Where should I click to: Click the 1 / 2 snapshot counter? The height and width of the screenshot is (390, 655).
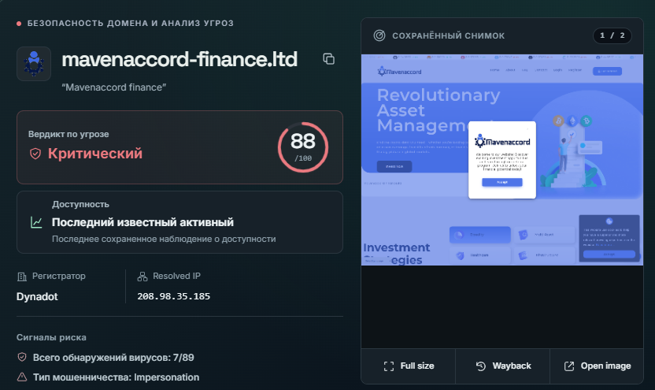(612, 35)
